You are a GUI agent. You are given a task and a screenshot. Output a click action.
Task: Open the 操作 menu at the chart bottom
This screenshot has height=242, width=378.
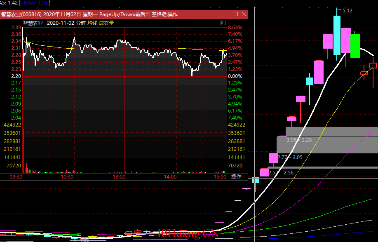pos(236,177)
